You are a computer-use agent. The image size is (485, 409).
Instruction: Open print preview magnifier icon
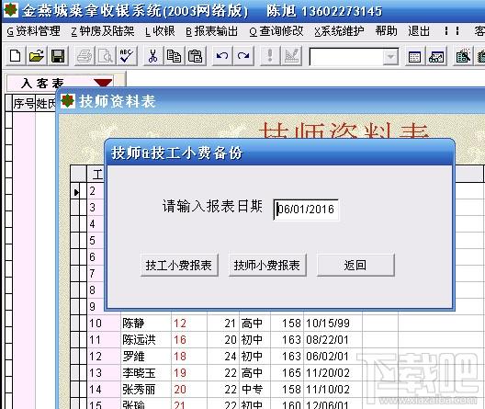click(106, 56)
